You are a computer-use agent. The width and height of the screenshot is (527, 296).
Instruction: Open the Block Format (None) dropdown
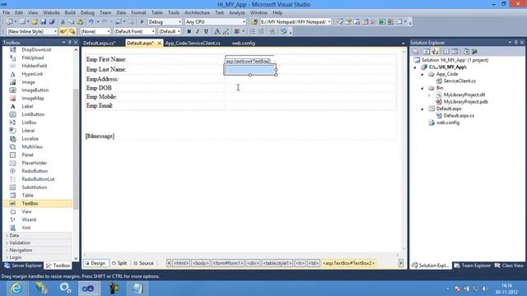click(96, 31)
